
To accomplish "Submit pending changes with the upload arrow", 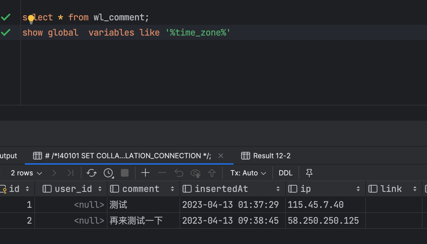I will [212, 173].
